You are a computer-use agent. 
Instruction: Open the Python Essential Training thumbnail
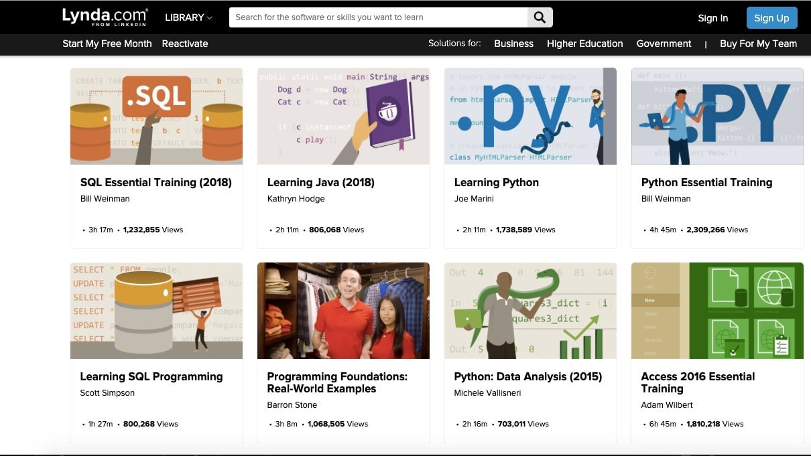click(717, 116)
